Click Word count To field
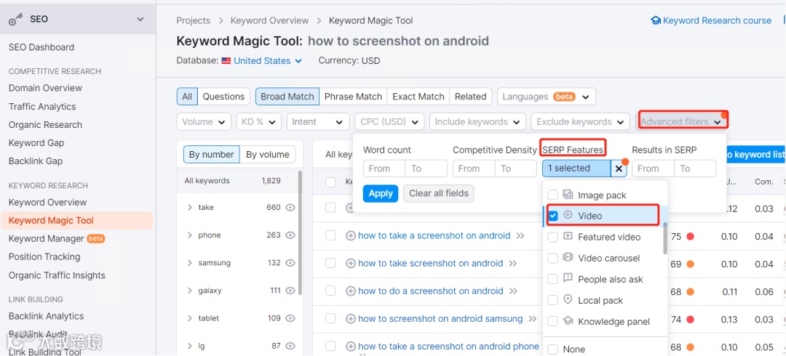The height and width of the screenshot is (356, 786). [x=426, y=169]
